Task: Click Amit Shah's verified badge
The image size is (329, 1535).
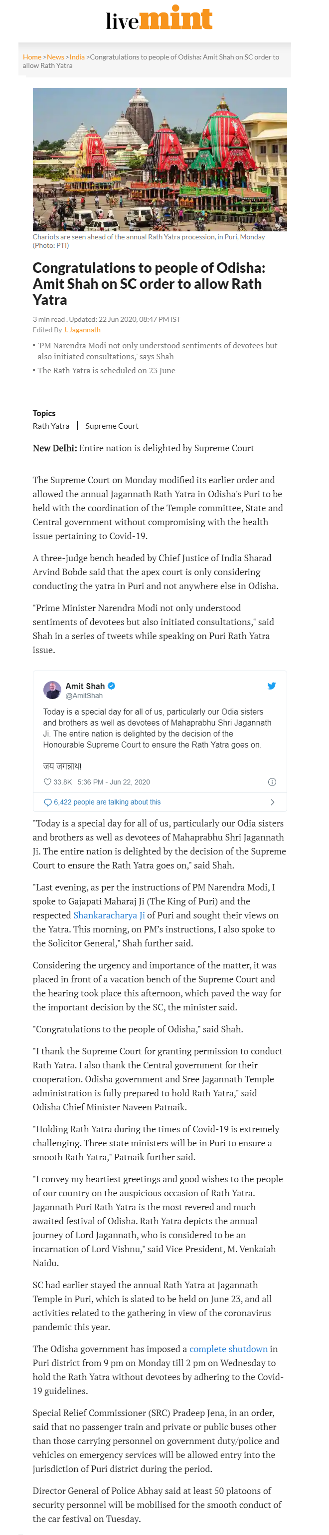Action: click(111, 686)
